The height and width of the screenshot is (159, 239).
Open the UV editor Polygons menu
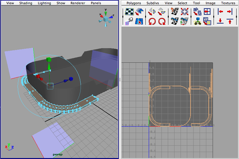click(134, 3)
